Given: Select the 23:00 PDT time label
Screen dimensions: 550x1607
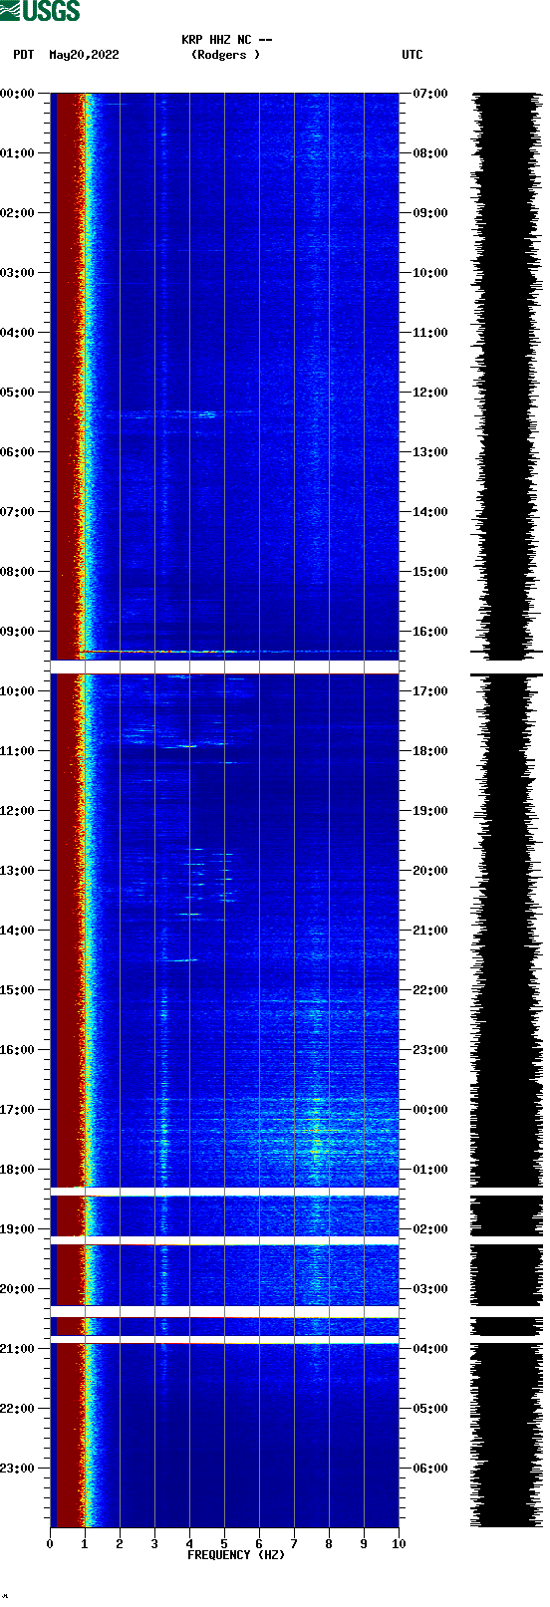Looking at the screenshot, I should pos(18,1469).
